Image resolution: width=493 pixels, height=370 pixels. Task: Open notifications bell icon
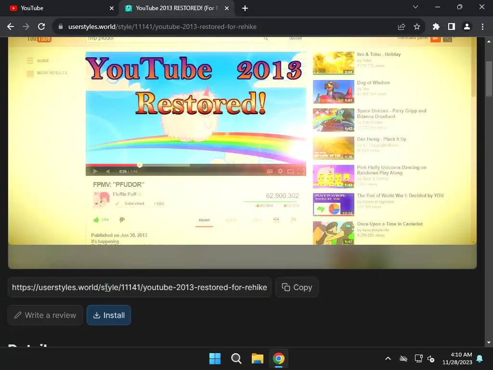480,358
